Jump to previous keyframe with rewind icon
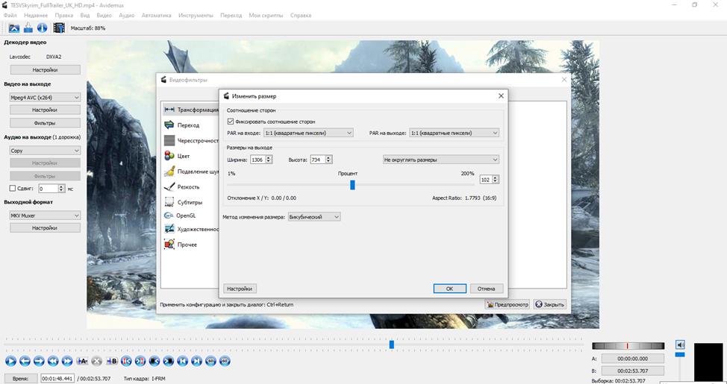727x384 pixels. pos(53,361)
